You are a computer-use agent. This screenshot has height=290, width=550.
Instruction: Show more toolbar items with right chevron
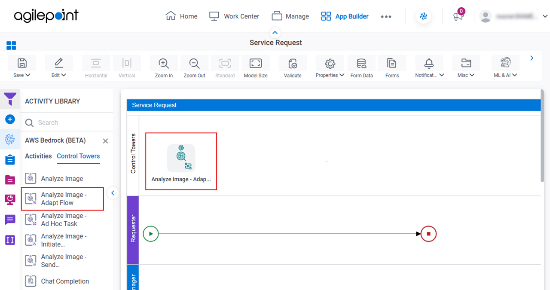tap(532, 58)
